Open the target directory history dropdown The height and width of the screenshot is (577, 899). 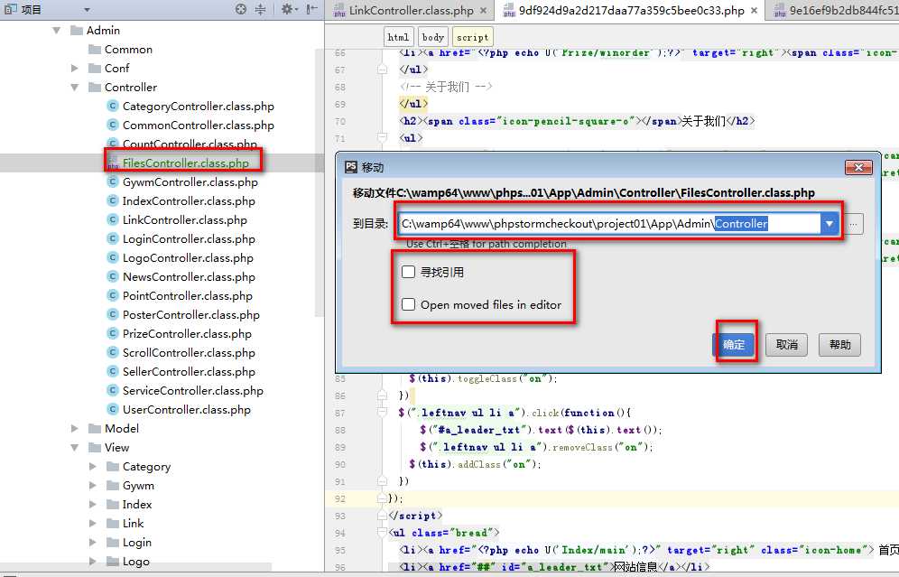[x=829, y=224]
